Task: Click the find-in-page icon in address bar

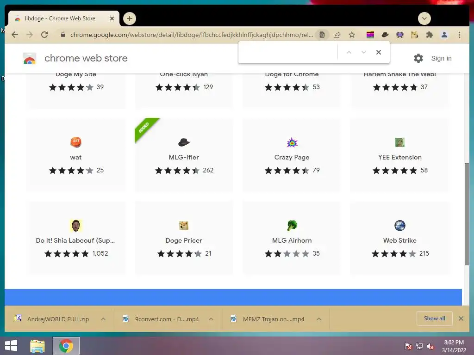Action: 322,35
